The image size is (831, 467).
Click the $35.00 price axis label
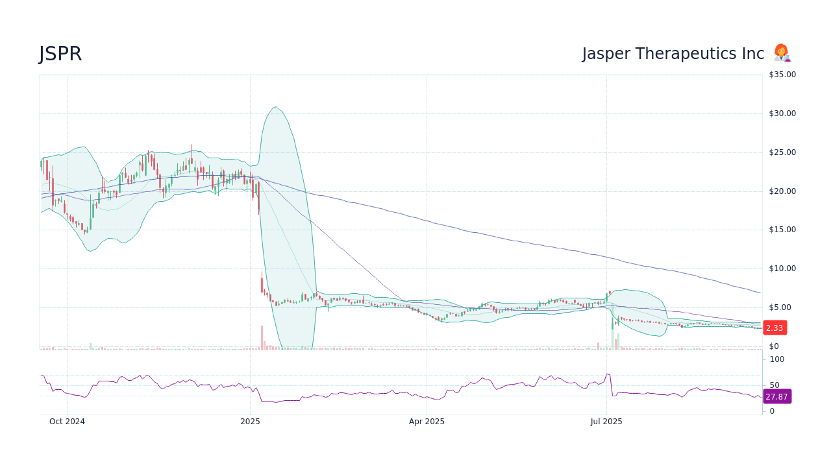tap(782, 74)
